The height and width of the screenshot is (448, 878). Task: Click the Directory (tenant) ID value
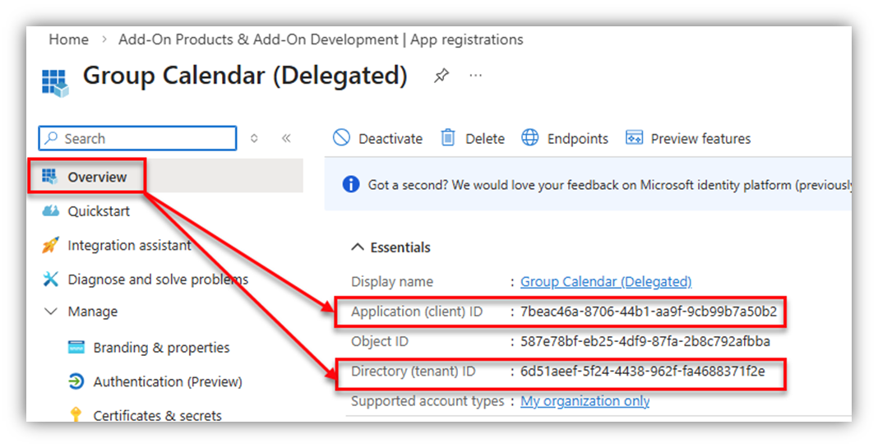pos(642,372)
